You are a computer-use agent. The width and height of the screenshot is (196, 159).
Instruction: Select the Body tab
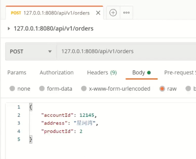(141, 73)
